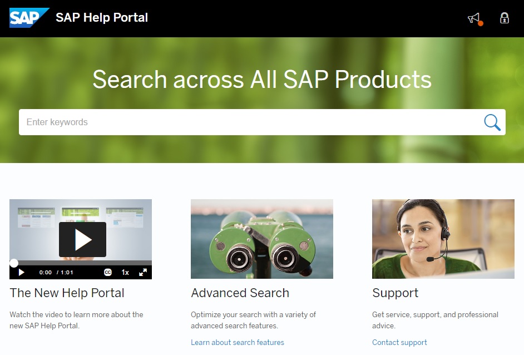Screen dimensions: 524x355
Task: Click the Enter keywords search field
Action: (x=250, y=122)
